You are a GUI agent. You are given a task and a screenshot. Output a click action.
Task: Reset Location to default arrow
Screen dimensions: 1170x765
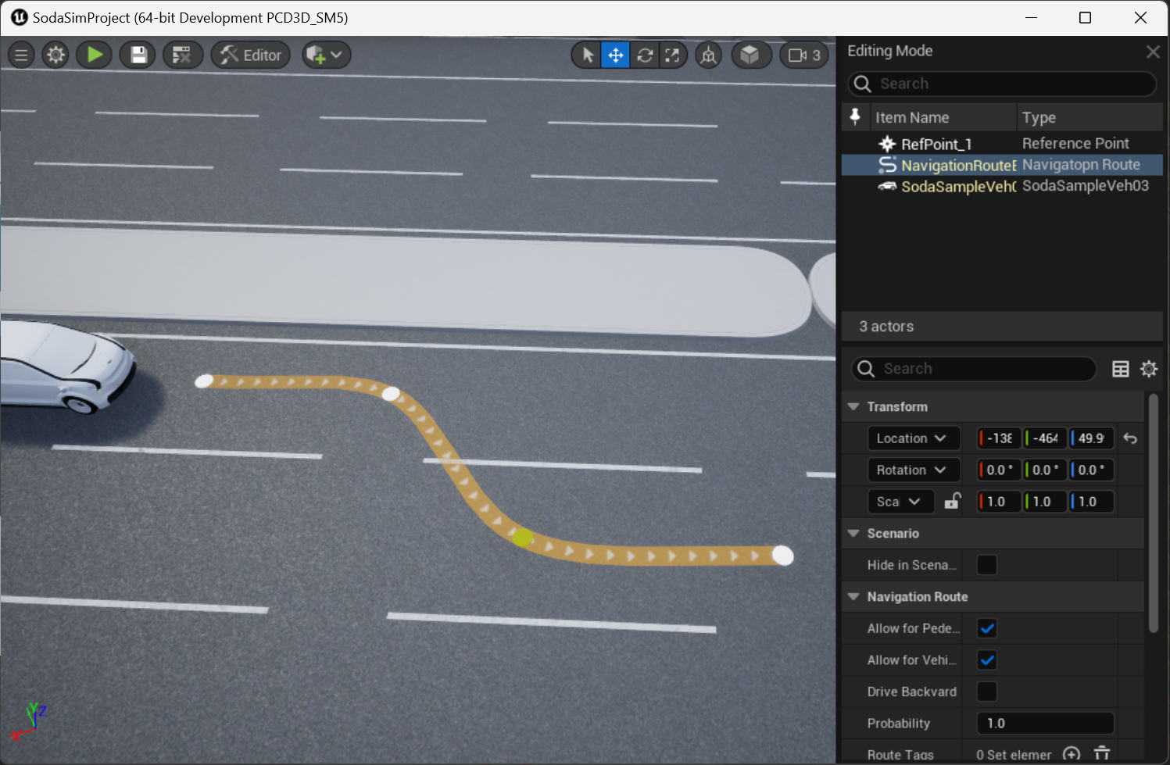click(1130, 438)
